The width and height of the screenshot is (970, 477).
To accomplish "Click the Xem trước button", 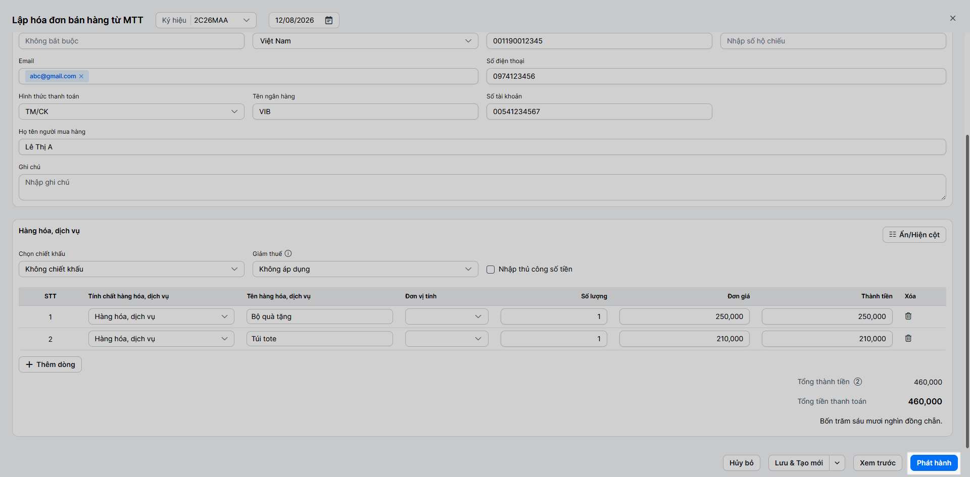I will click(x=878, y=463).
